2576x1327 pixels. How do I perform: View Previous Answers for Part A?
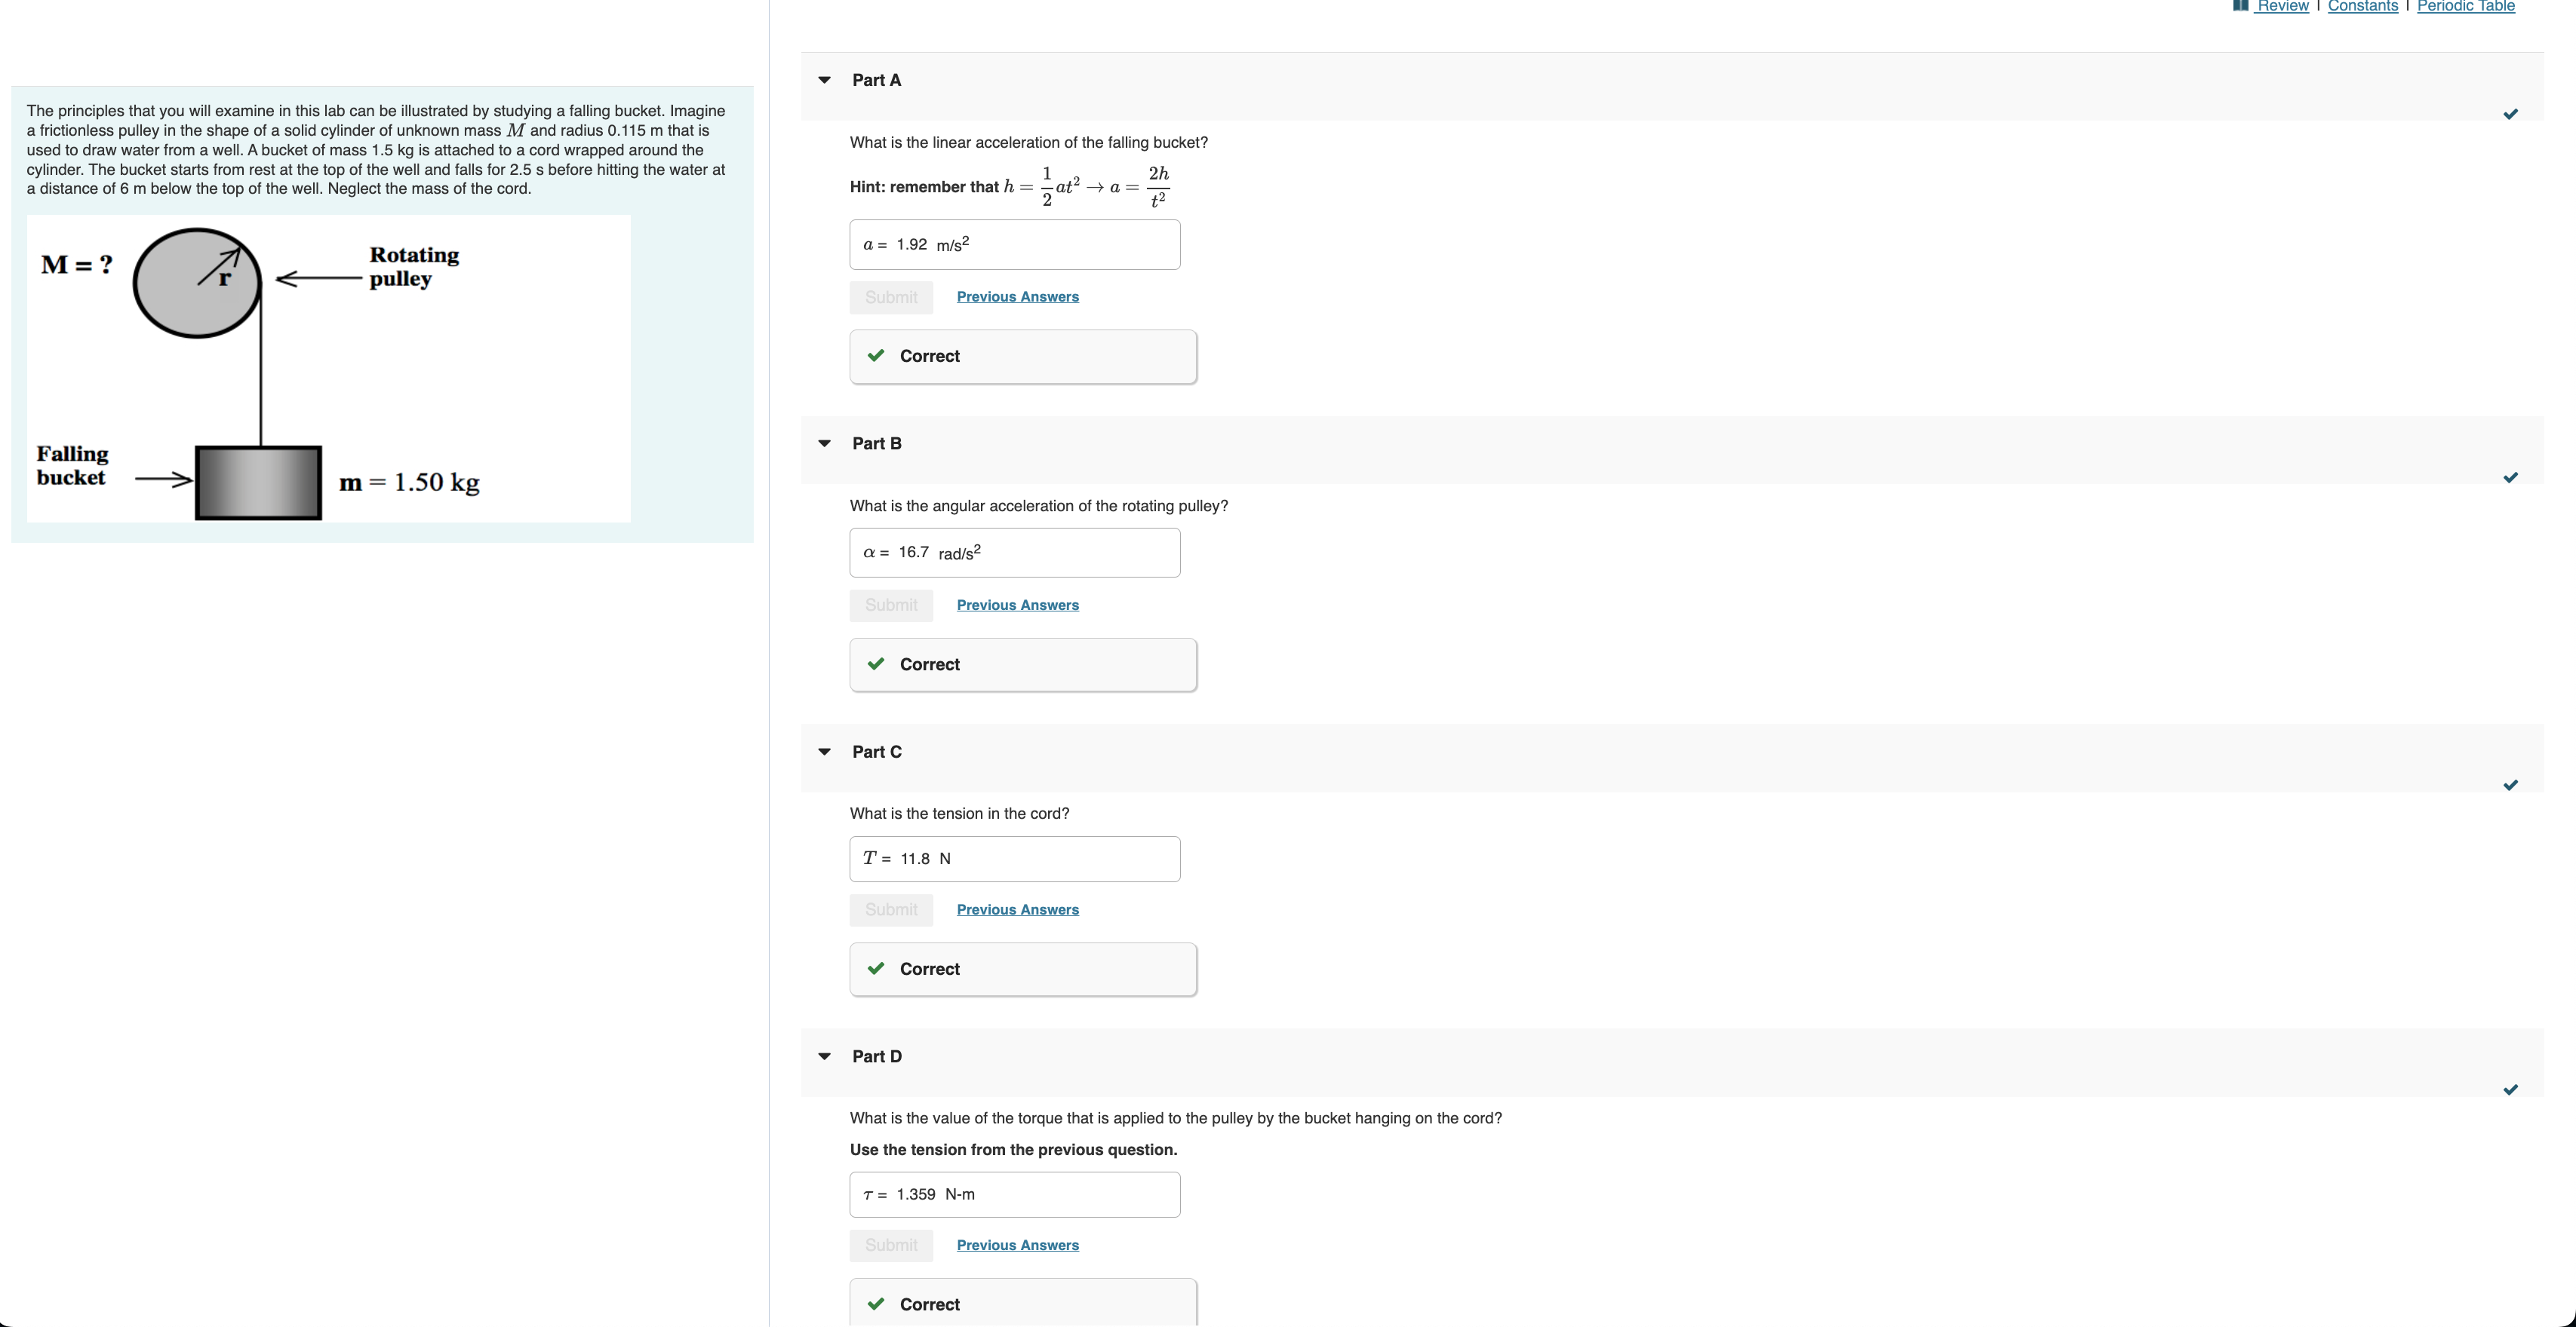click(1017, 297)
